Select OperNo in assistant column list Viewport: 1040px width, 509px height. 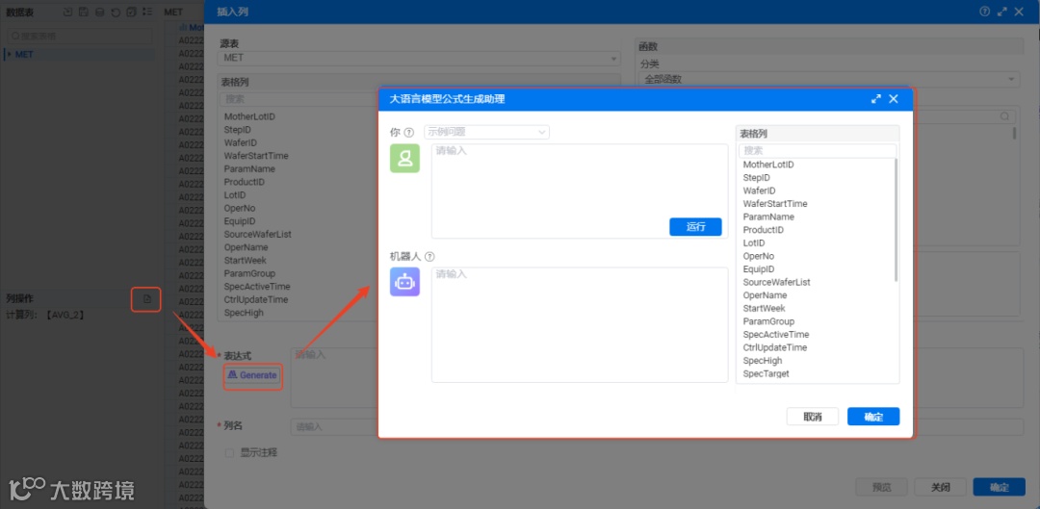[x=758, y=256]
